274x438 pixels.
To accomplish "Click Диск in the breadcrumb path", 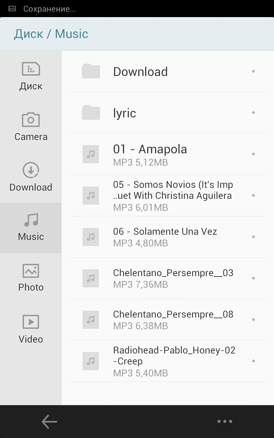I will pos(28,34).
